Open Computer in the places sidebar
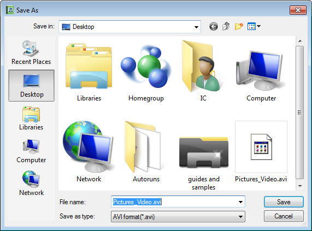The image size is (312, 231). coord(31,151)
